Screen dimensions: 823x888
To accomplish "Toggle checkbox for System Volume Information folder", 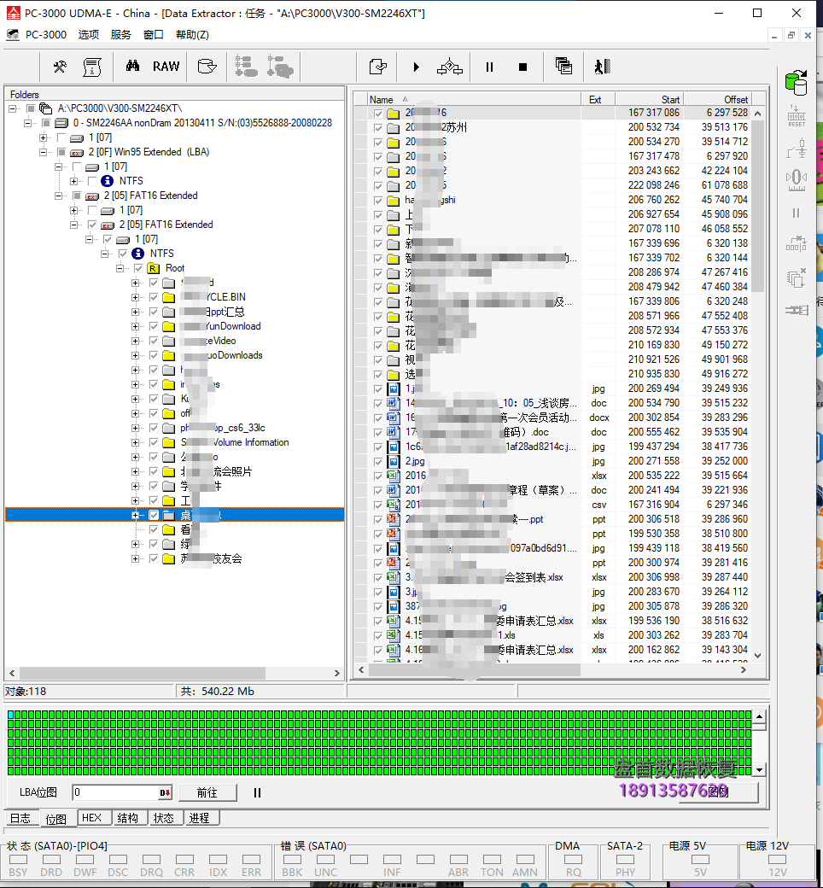I will pos(154,442).
